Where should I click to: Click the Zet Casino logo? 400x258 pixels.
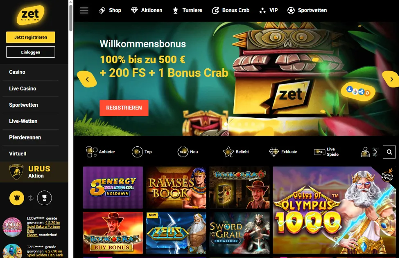30,15
